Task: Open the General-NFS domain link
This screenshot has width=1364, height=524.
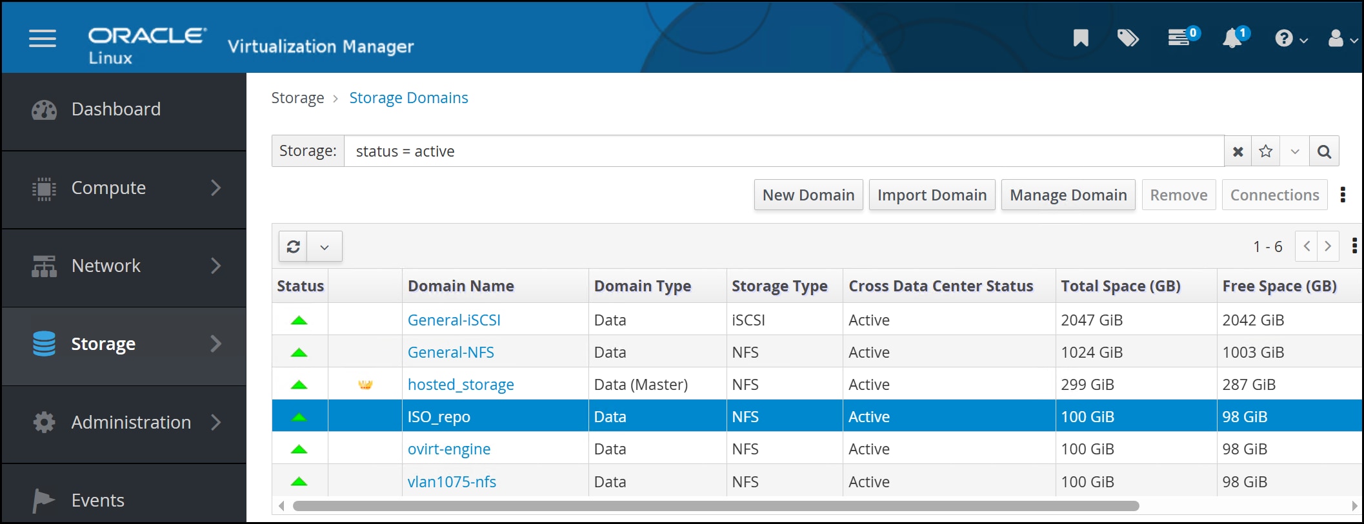Action: pos(450,353)
